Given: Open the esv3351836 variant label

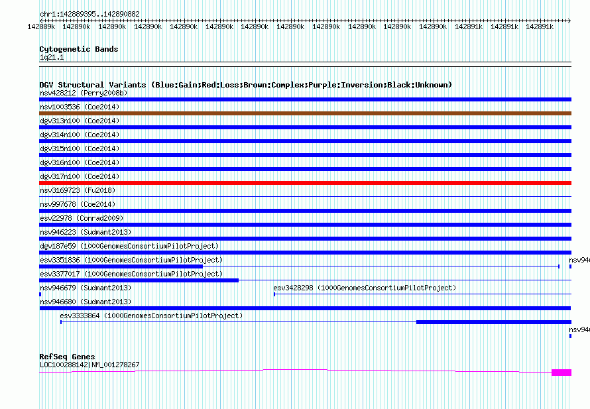Looking at the screenshot, I should tap(131, 260).
